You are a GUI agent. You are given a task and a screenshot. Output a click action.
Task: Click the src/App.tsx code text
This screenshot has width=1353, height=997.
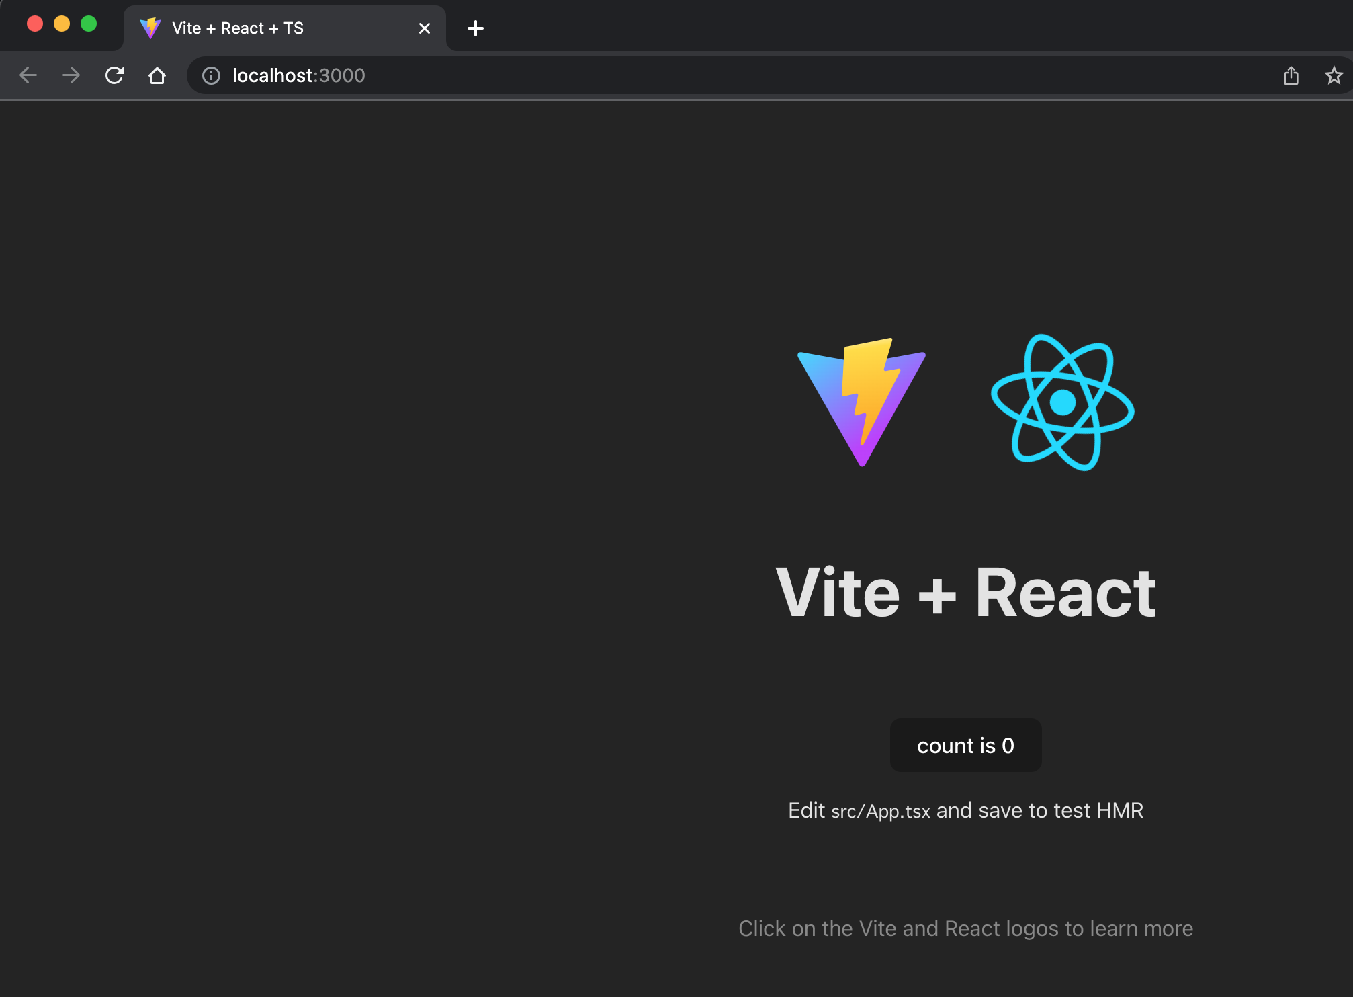(880, 812)
